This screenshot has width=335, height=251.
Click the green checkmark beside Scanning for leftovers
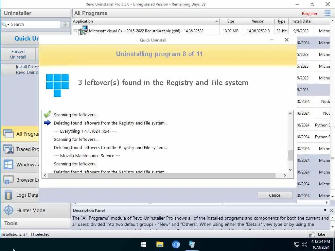(47, 114)
